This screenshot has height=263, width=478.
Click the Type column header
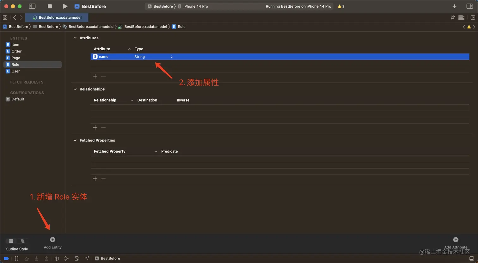pyautogui.click(x=139, y=49)
